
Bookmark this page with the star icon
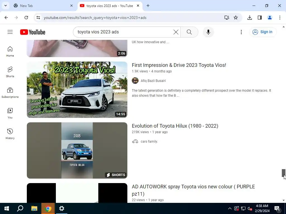point(236,18)
